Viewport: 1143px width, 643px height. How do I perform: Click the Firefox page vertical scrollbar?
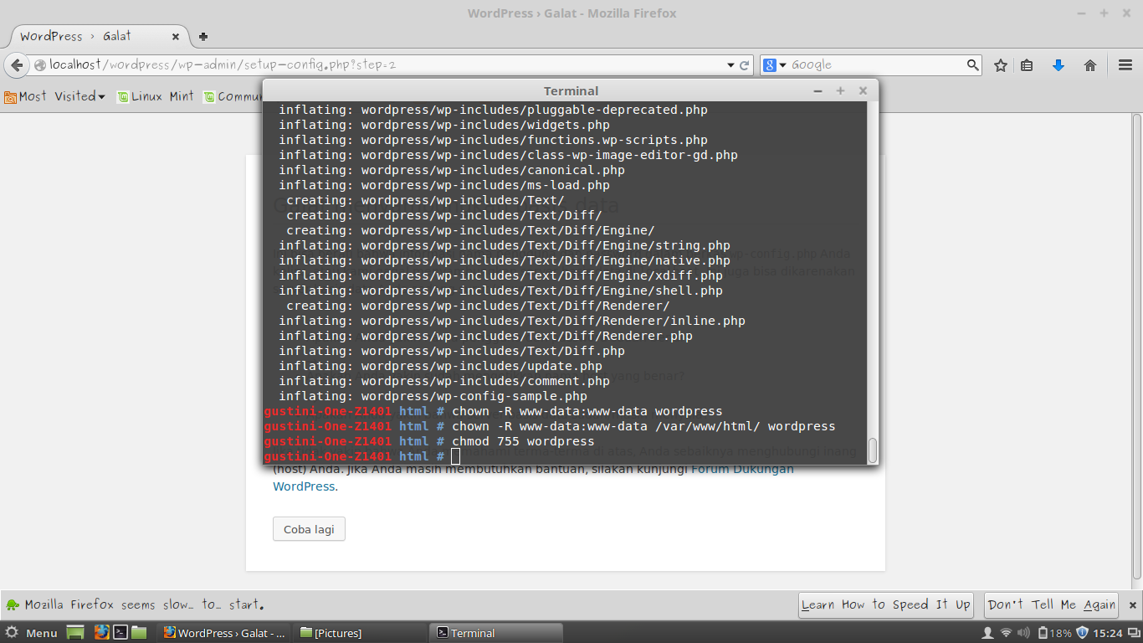tap(1137, 345)
